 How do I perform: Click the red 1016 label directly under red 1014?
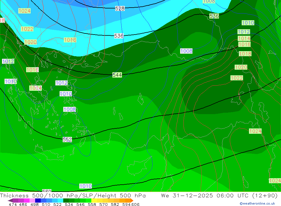(244, 44)
